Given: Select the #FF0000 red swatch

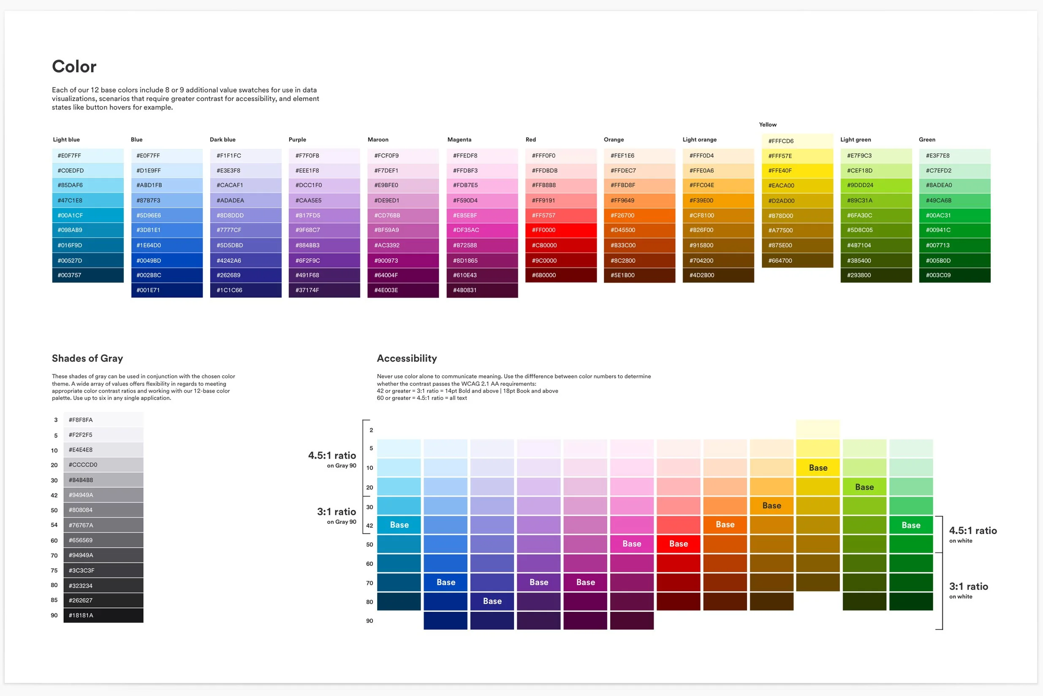Looking at the screenshot, I should tap(561, 230).
